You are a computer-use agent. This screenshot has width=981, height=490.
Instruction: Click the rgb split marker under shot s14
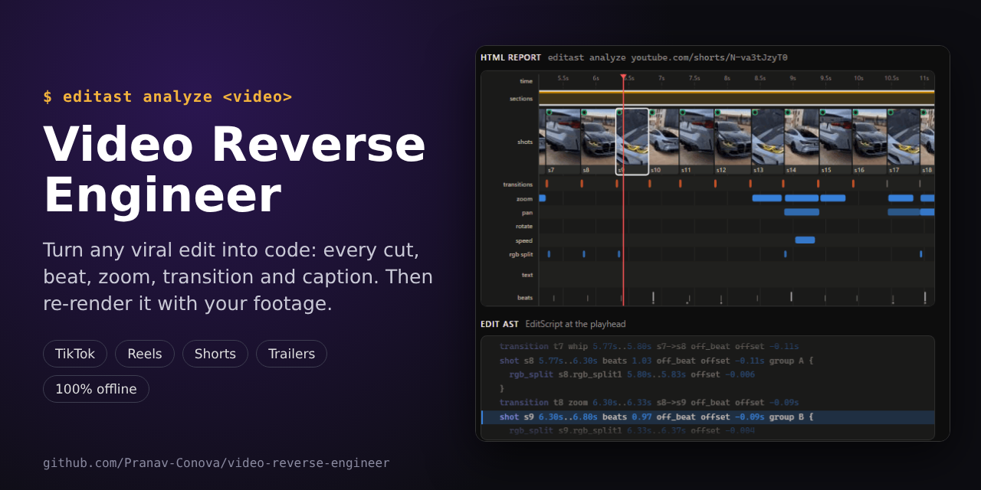(x=786, y=253)
